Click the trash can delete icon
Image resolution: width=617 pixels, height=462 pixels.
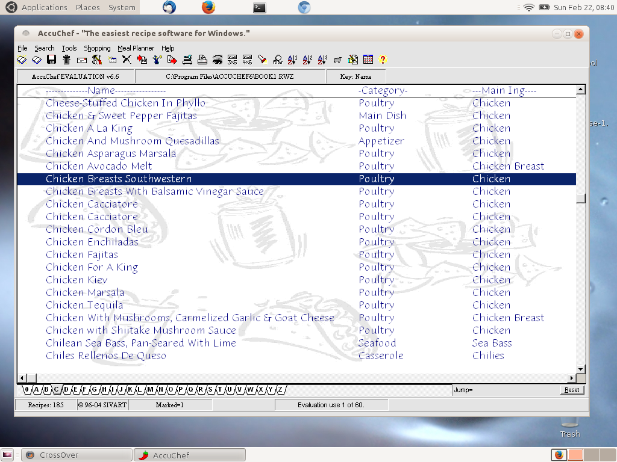tap(66, 60)
